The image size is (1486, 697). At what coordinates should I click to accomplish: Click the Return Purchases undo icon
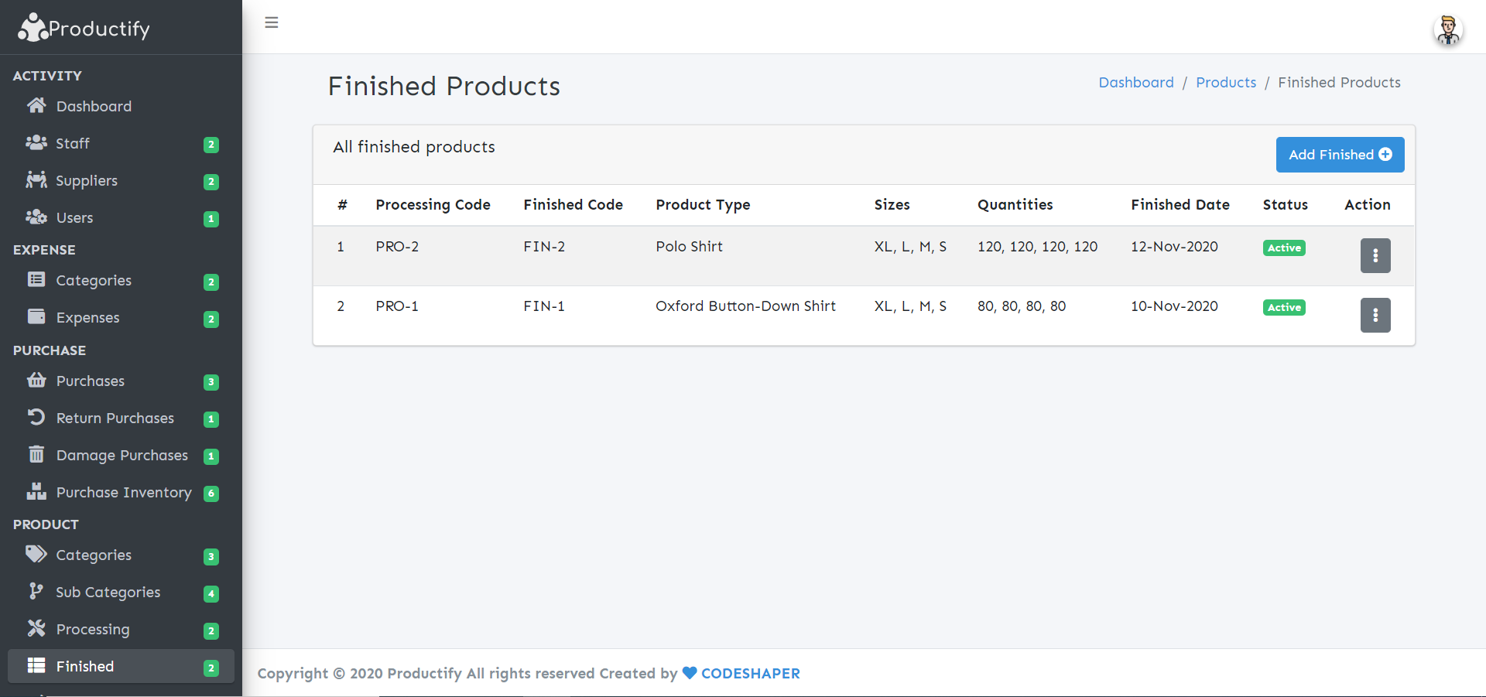[x=36, y=417]
